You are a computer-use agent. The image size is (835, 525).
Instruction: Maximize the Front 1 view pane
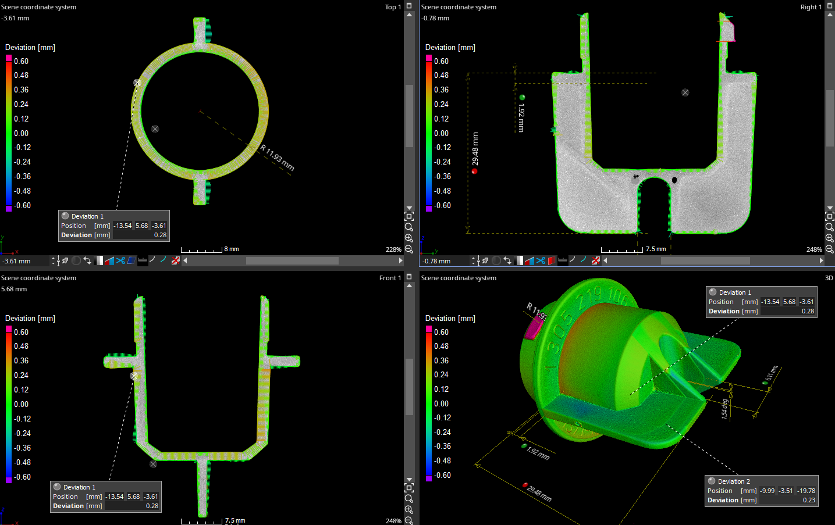(x=409, y=277)
